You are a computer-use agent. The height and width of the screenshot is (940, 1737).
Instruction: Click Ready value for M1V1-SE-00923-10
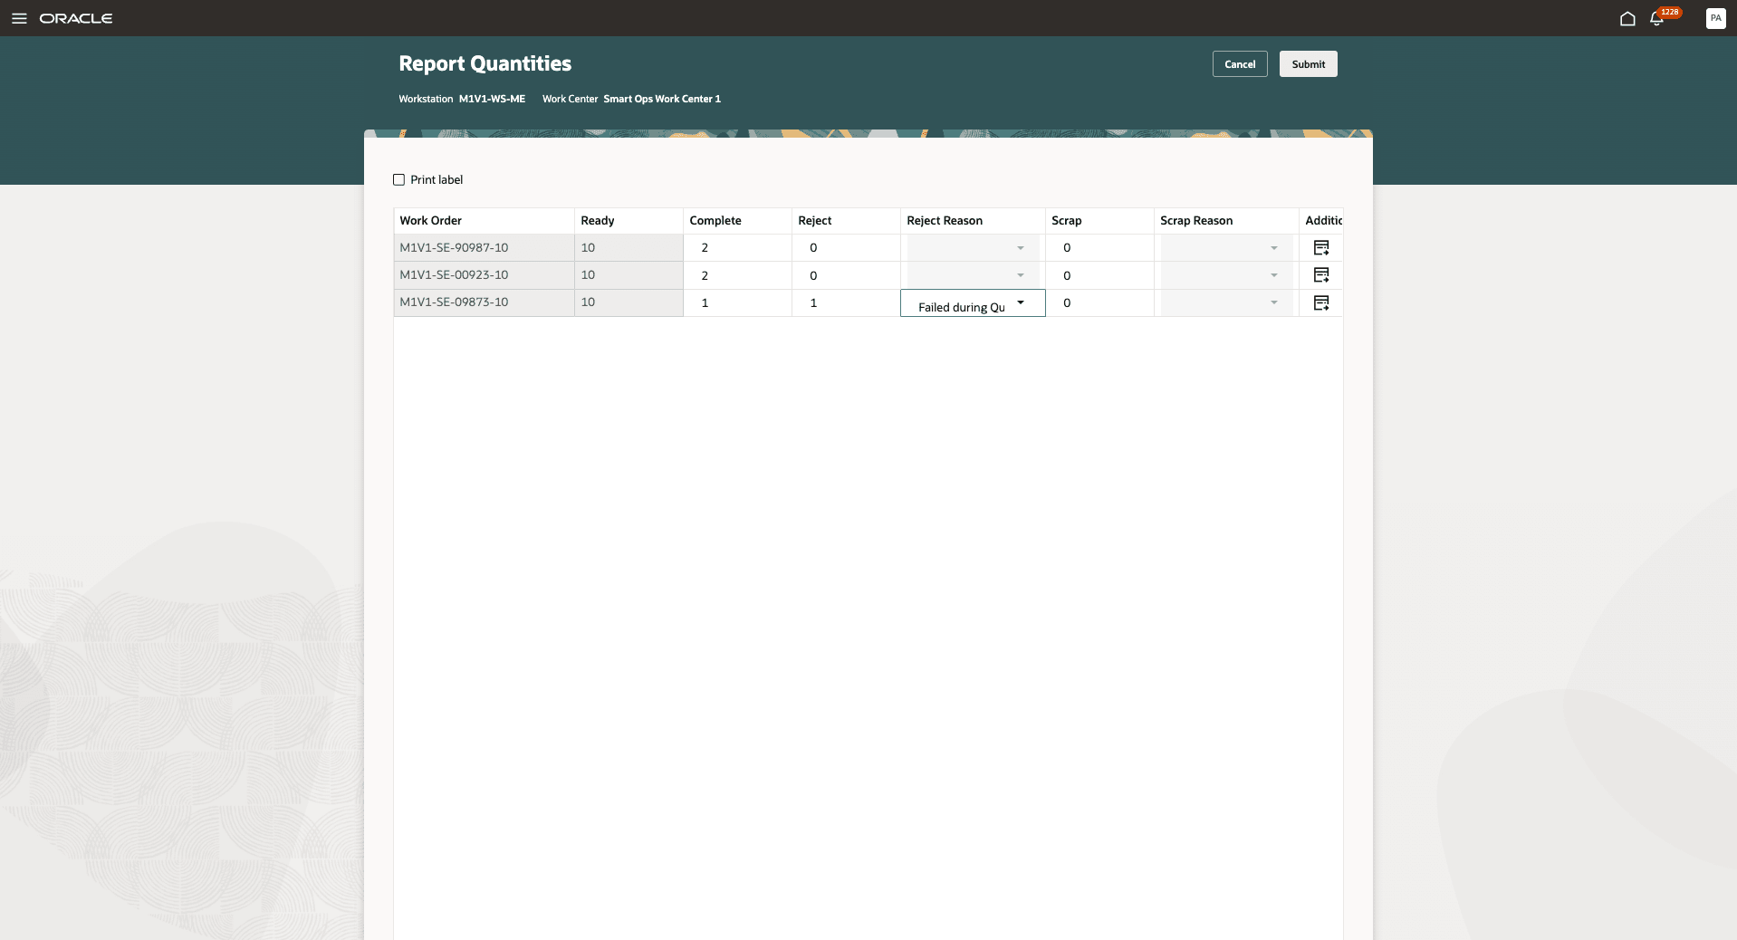[629, 275]
